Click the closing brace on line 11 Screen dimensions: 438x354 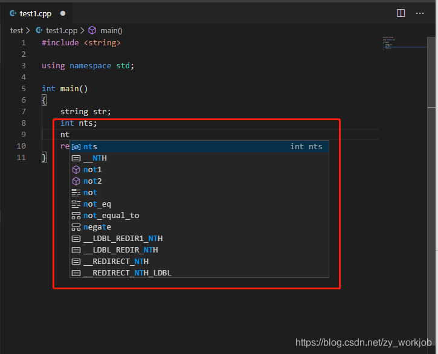[44, 157]
